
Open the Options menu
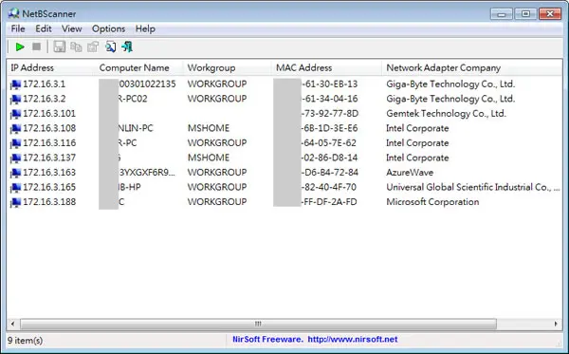click(x=108, y=28)
